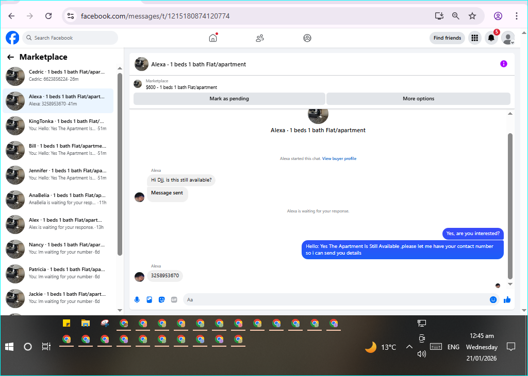Open the sticker picker icon
The image size is (528, 376).
[161, 300]
